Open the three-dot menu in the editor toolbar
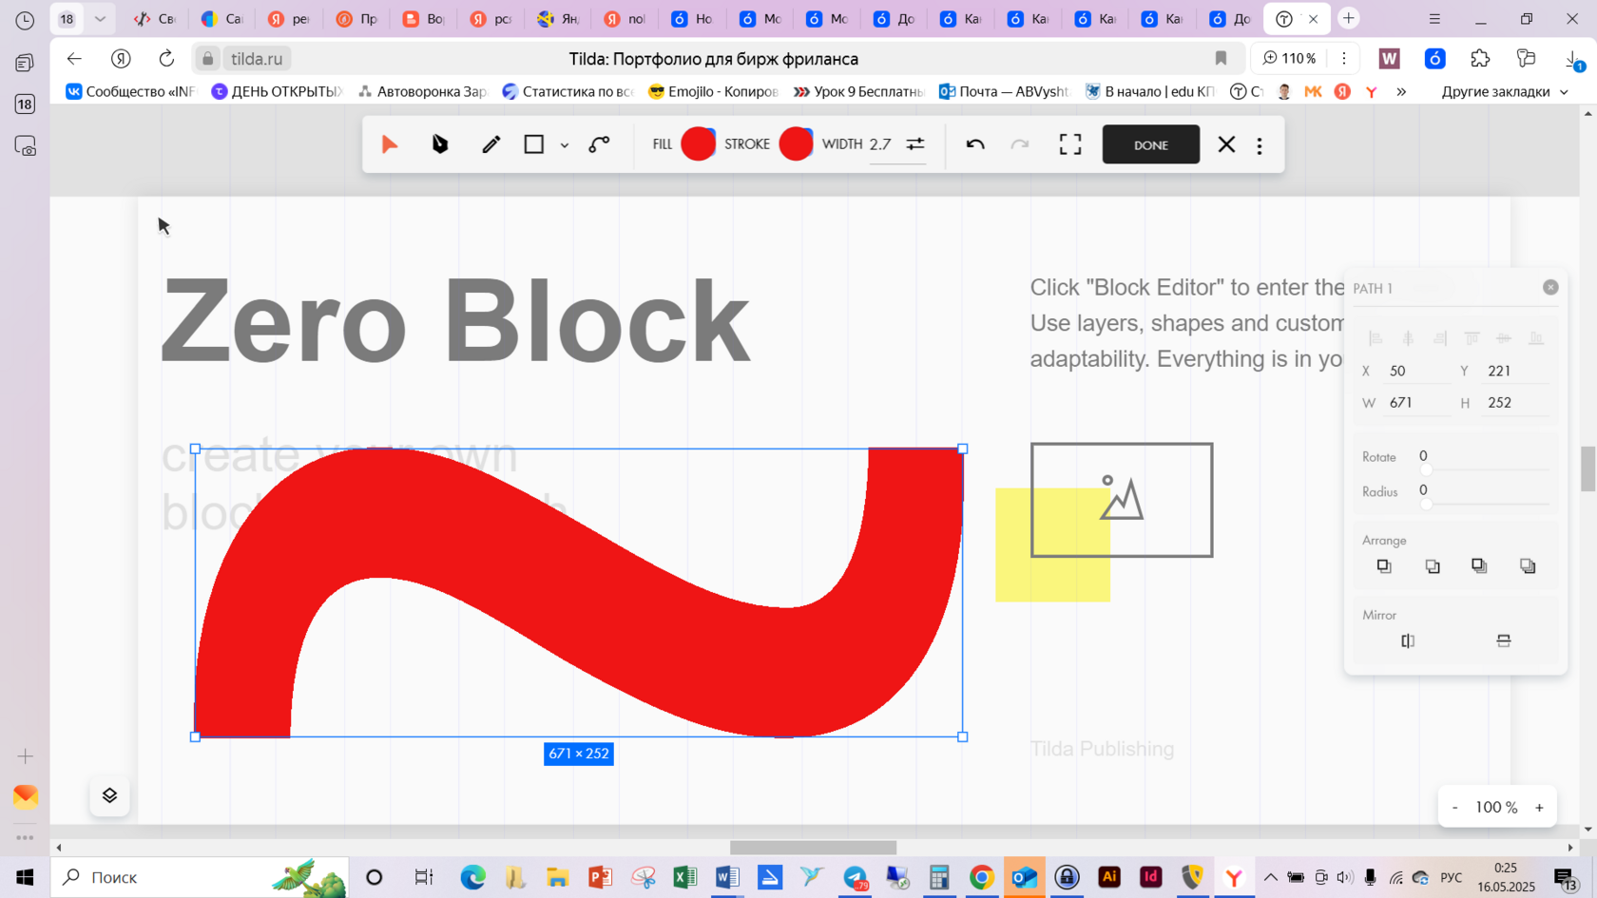 coord(1260,144)
